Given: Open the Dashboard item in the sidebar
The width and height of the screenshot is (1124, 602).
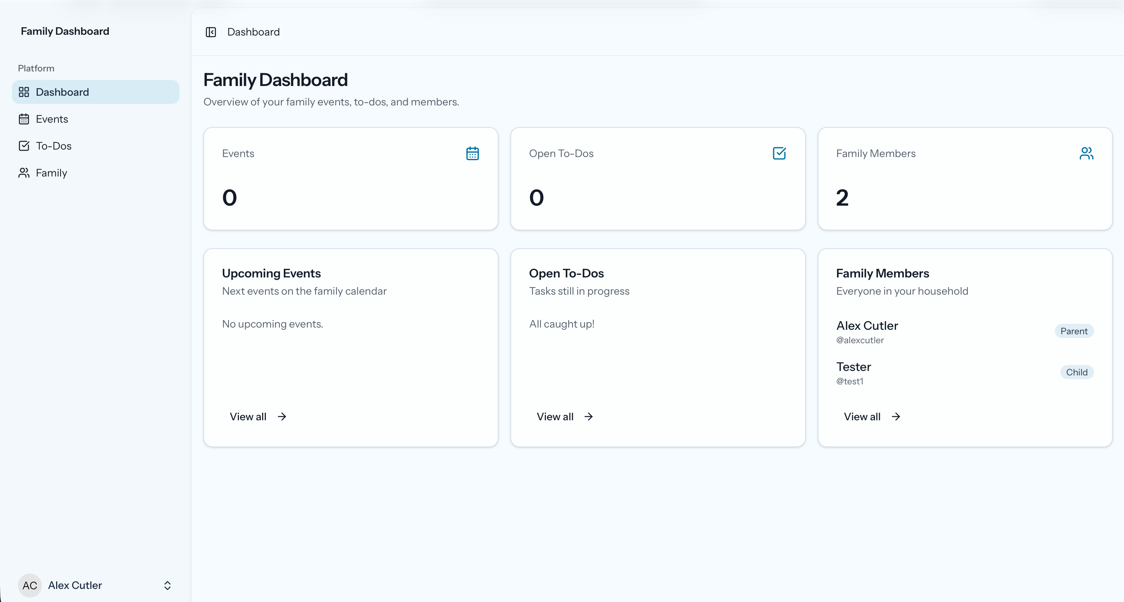Looking at the screenshot, I should (x=96, y=92).
